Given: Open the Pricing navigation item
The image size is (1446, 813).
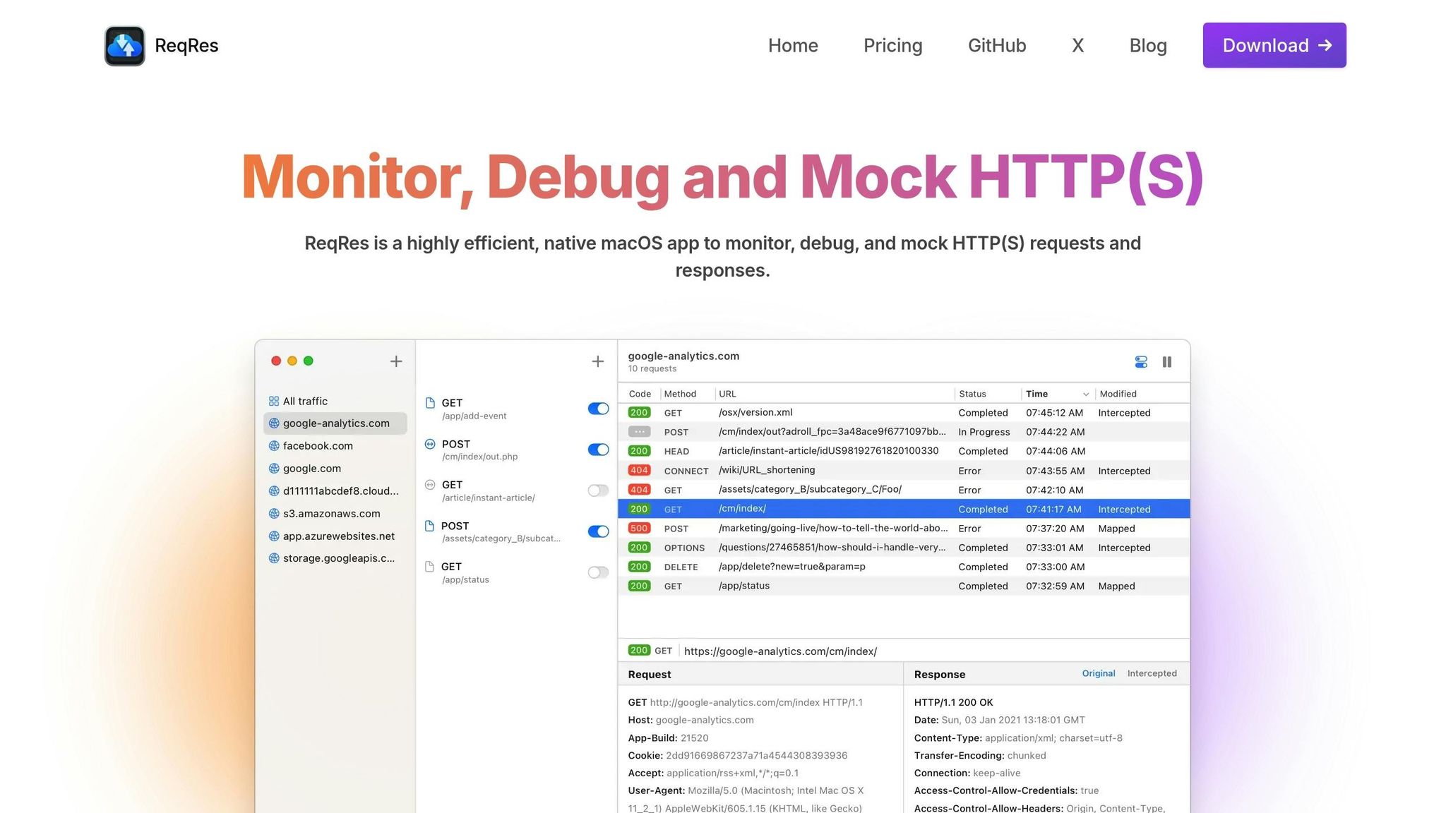Looking at the screenshot, I should pos(892,45).
